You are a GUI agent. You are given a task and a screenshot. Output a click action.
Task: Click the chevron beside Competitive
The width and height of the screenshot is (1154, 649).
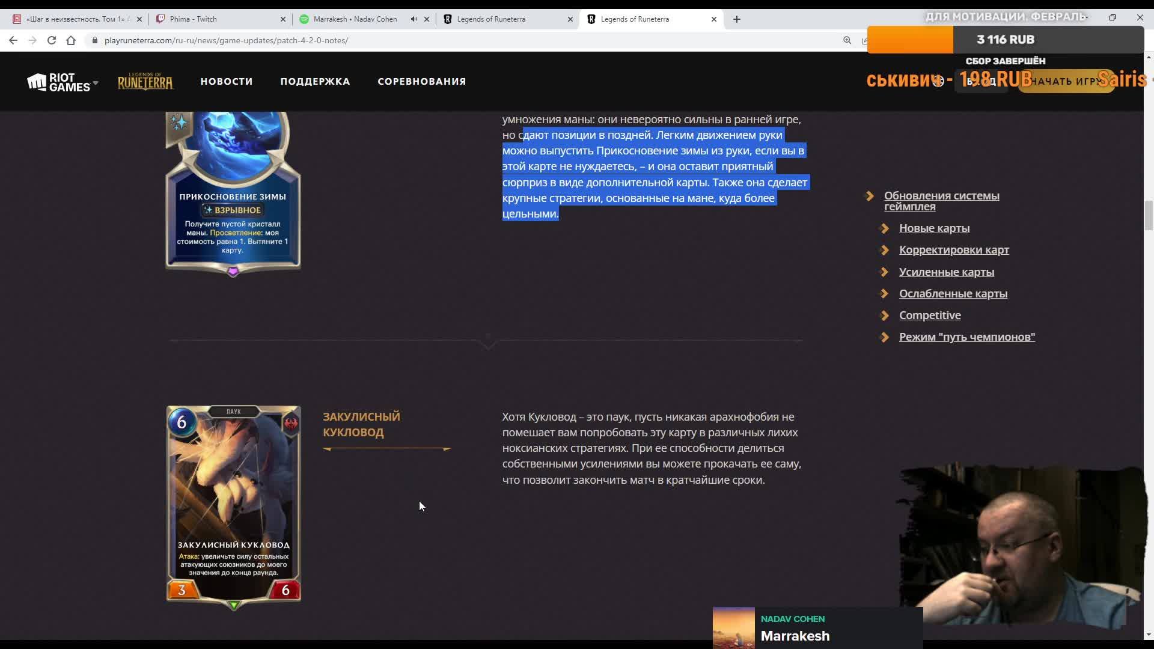884,315
